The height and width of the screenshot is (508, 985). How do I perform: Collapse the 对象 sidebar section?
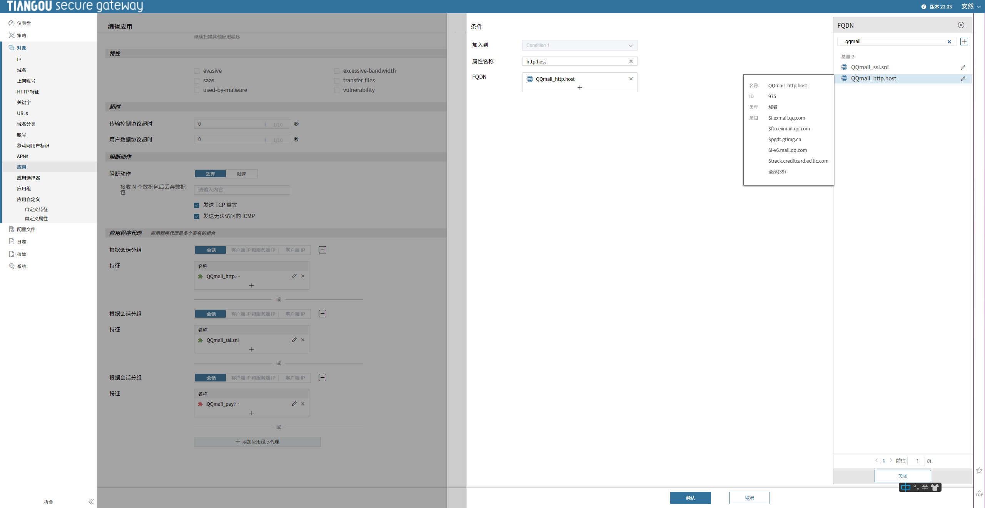22,48
